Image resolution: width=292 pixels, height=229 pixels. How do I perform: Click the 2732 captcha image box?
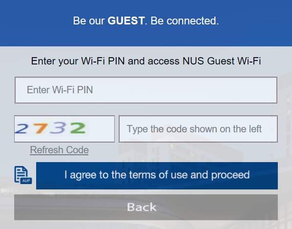click(64, 129)
